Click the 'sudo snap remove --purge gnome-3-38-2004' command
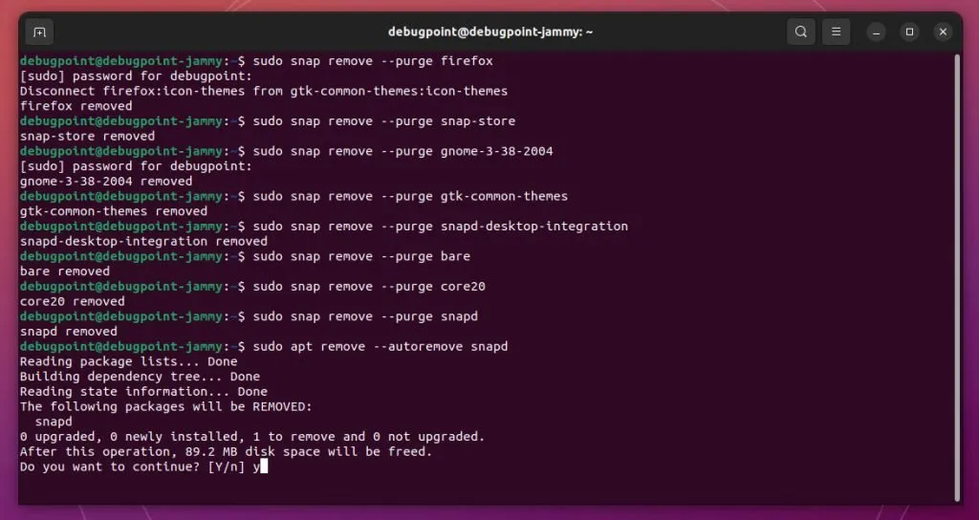This screenshot has width=979, height=520. pyautogui.click(x=402, y=151)
